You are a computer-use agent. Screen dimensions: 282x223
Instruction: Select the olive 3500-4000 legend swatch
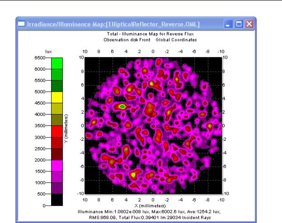tap(57, 120)
